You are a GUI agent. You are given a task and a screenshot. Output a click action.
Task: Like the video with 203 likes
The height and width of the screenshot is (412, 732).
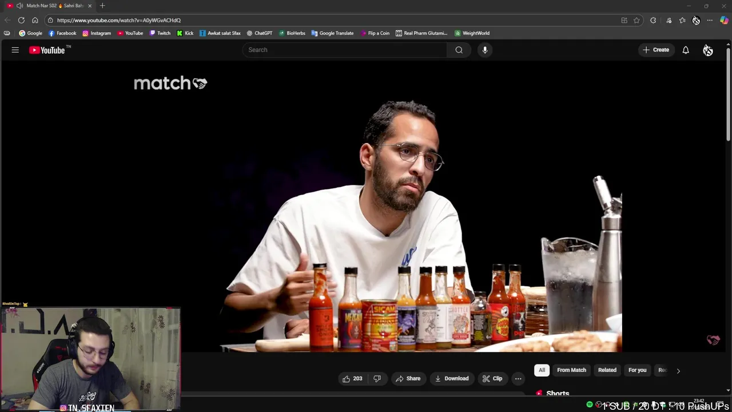[352, 378]
